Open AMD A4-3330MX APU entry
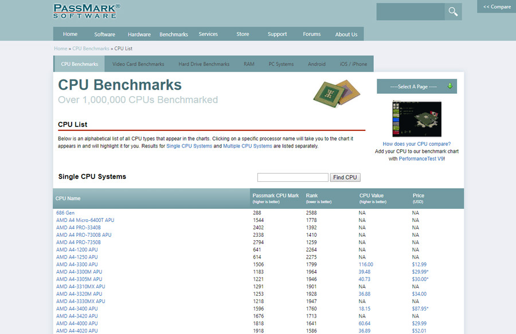The height and width of the screenshot is (334, 516). (81, 301)
